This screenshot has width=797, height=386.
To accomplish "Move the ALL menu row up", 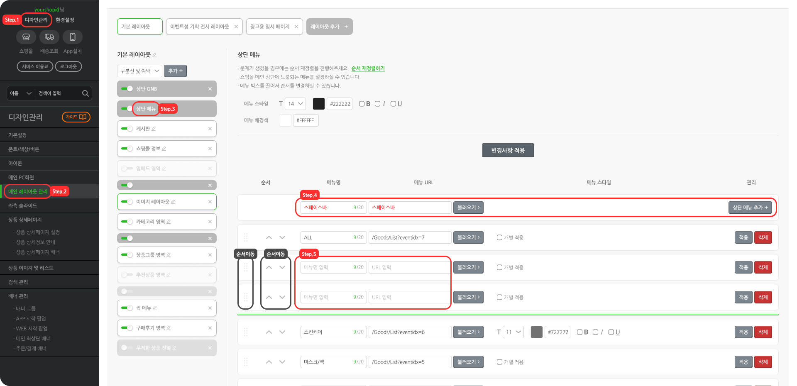I will point(269,237).
